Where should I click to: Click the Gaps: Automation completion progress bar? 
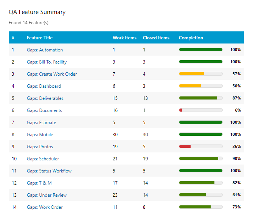point(201,50)
